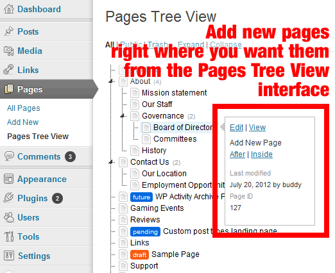Click the Edit link in popup
The image size is (335, 273).
tap(236, 128)
